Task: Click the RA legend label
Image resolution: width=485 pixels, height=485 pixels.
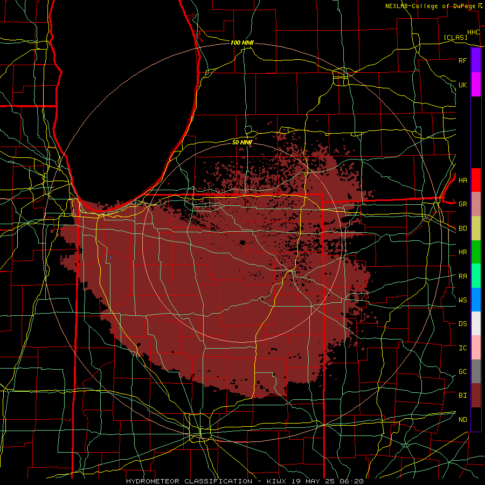Action: pyautogui.click(x=462, y=276)
